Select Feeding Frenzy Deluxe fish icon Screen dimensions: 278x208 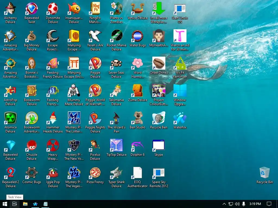(x=53, y=63)
